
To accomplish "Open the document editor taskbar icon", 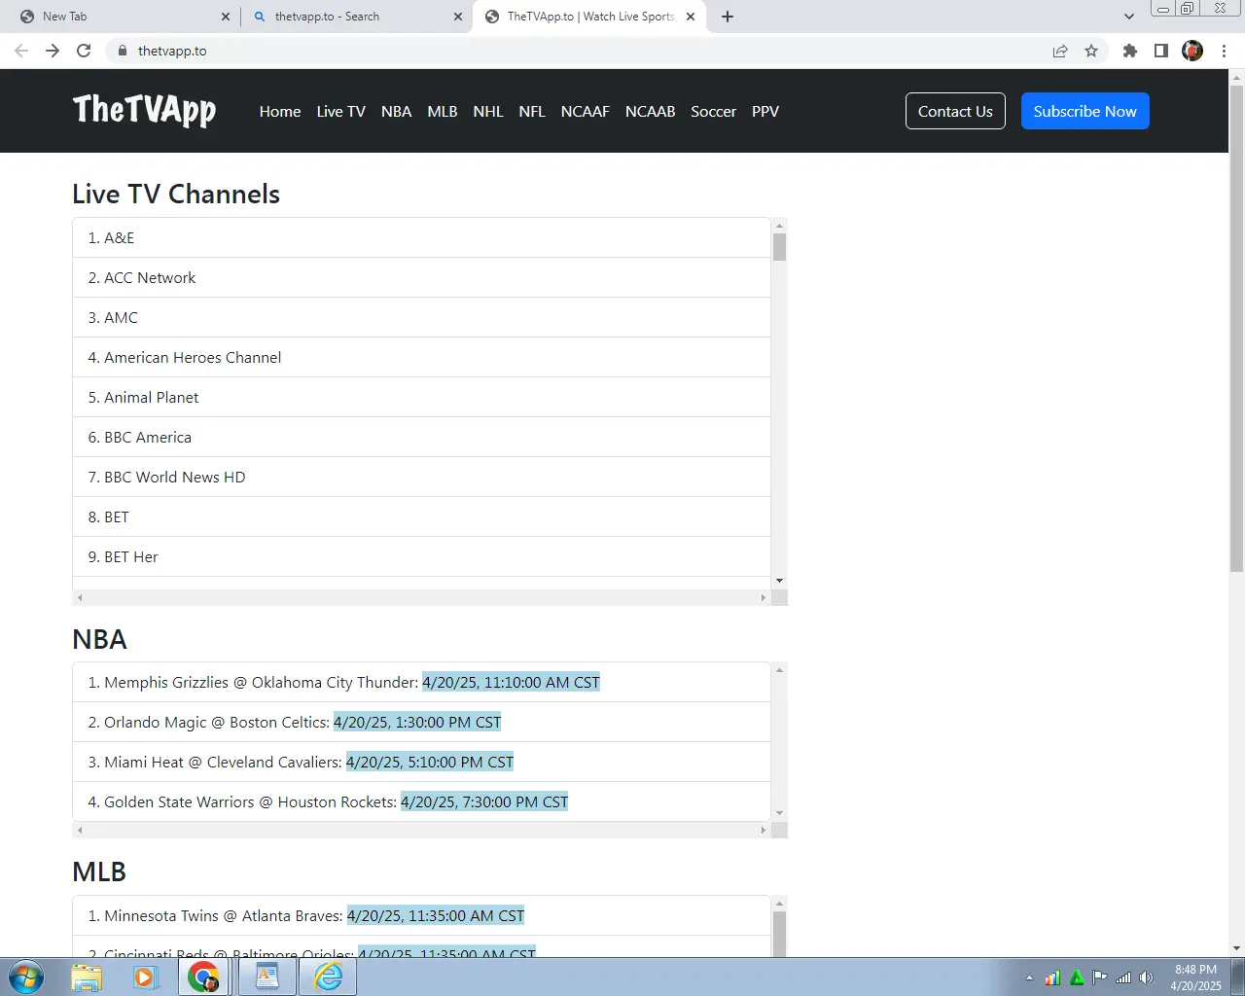I will click(267, 977).
